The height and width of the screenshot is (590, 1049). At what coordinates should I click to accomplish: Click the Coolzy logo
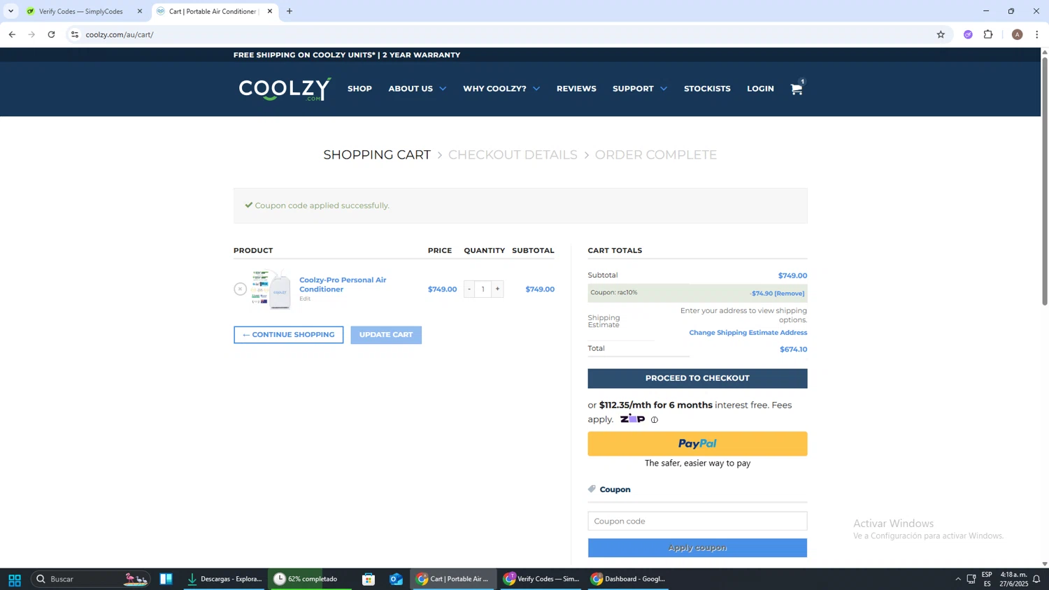pos(285,89)
